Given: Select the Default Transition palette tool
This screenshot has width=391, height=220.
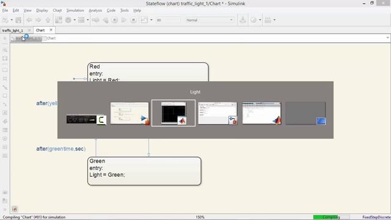Looking at the screenshot, I should point(5,87).
